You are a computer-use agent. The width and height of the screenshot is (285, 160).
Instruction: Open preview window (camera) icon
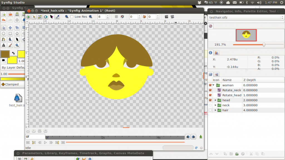coord(172,17)
